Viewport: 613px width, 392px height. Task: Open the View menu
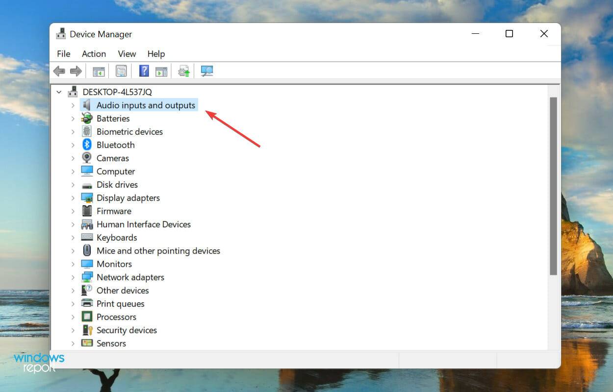point(127,54)
